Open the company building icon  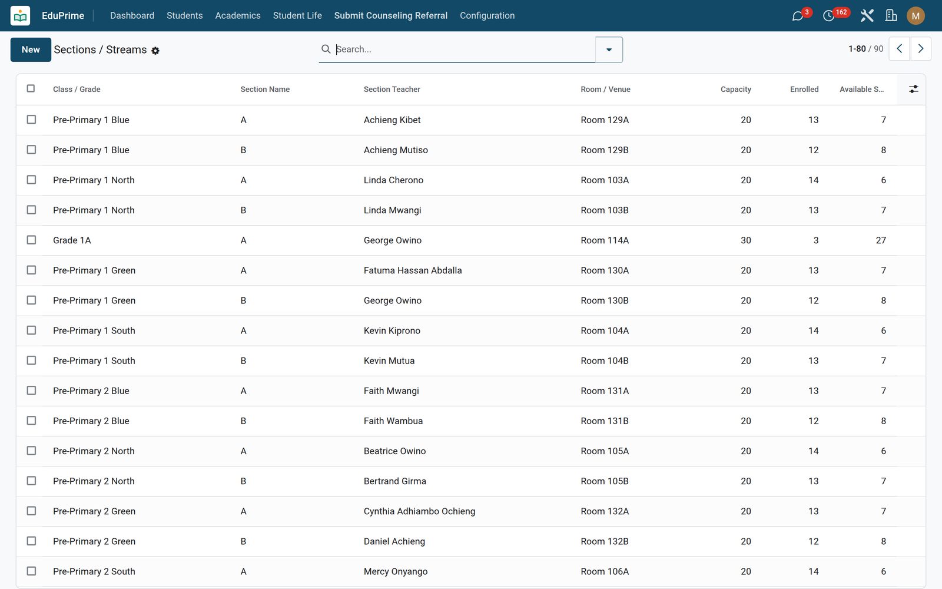(891, 16)
